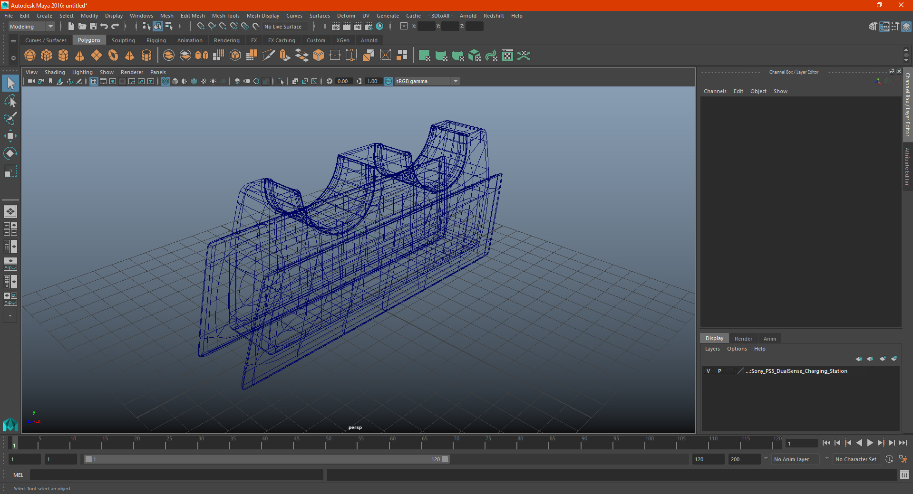The height and width of the screenshot is (494, 913).
Task: Open the Edit Mesh menu
Action: click(x=193, y=16)
